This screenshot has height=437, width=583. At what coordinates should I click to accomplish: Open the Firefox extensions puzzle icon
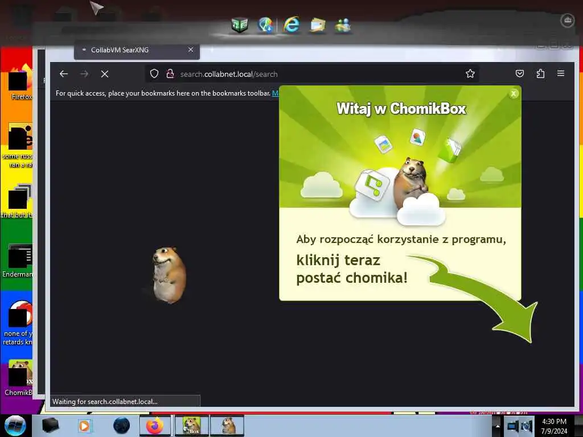pos(540,73)
